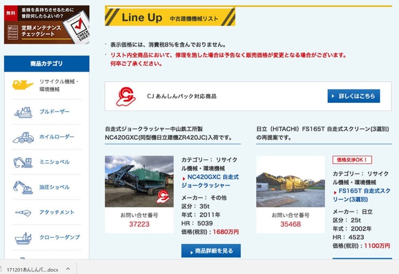
Task: Click the attachment breaker icon
Action: coord(23,213)
